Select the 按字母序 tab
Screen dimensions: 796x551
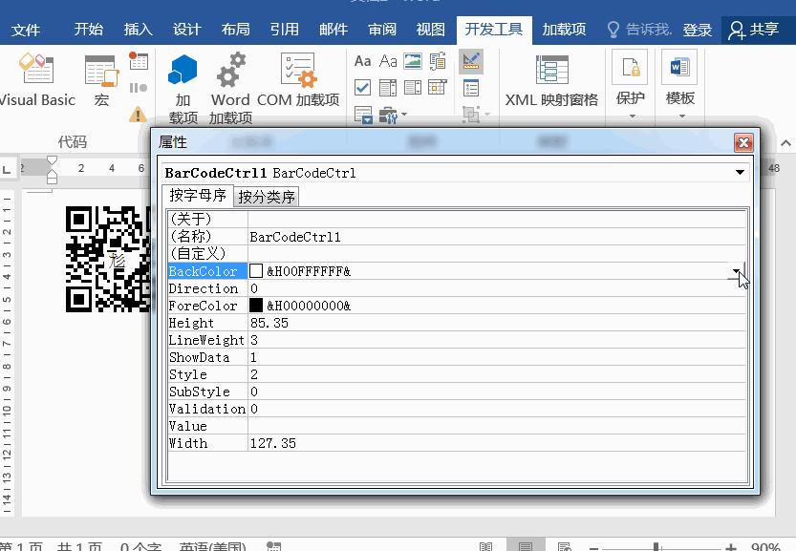coord(198,196)
